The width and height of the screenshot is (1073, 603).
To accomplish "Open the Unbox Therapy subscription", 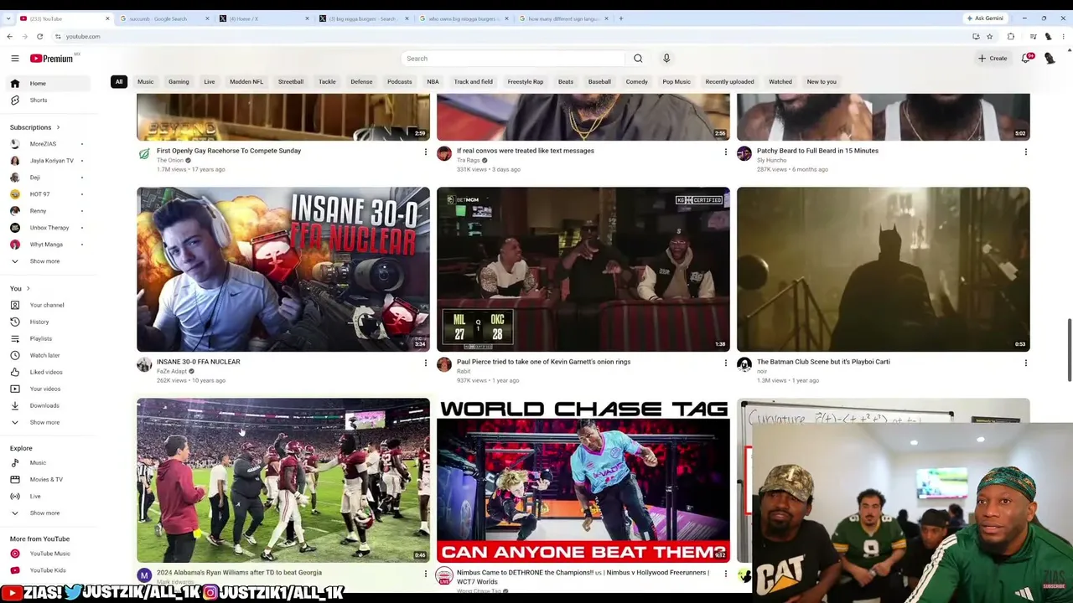I will (x=49, y=228).
